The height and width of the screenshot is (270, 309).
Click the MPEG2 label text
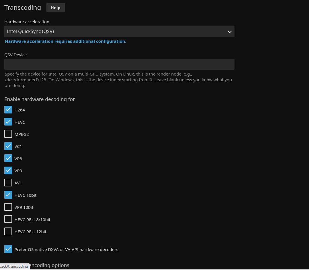[x=21, y=134]
